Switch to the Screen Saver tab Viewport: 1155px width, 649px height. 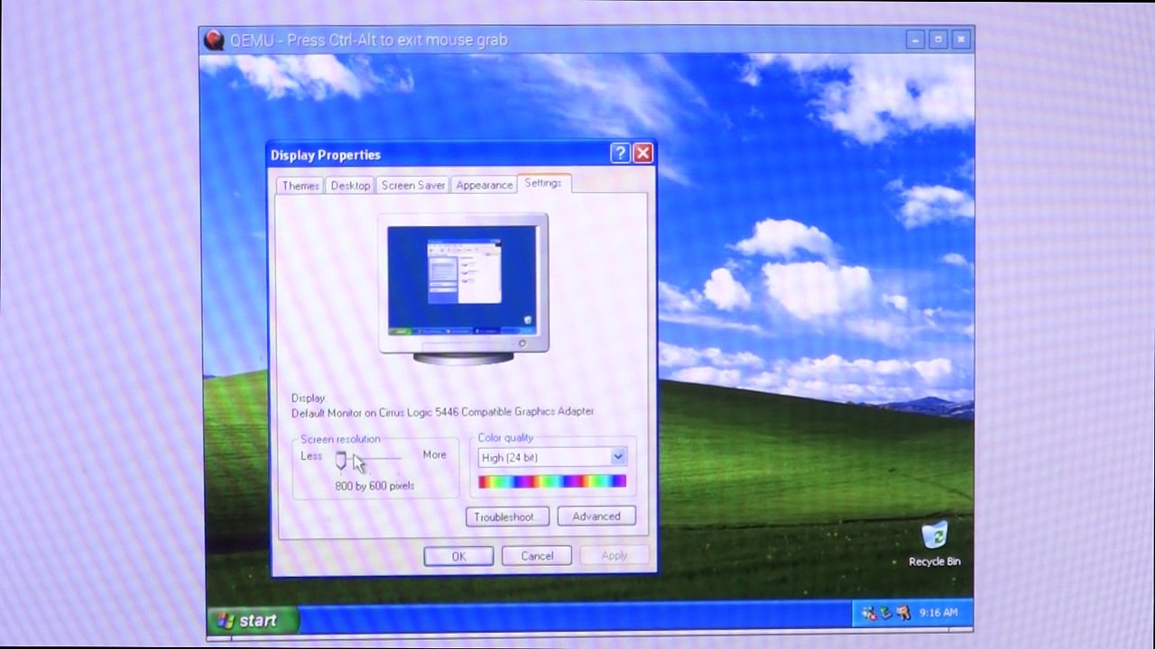coord(412,185)
